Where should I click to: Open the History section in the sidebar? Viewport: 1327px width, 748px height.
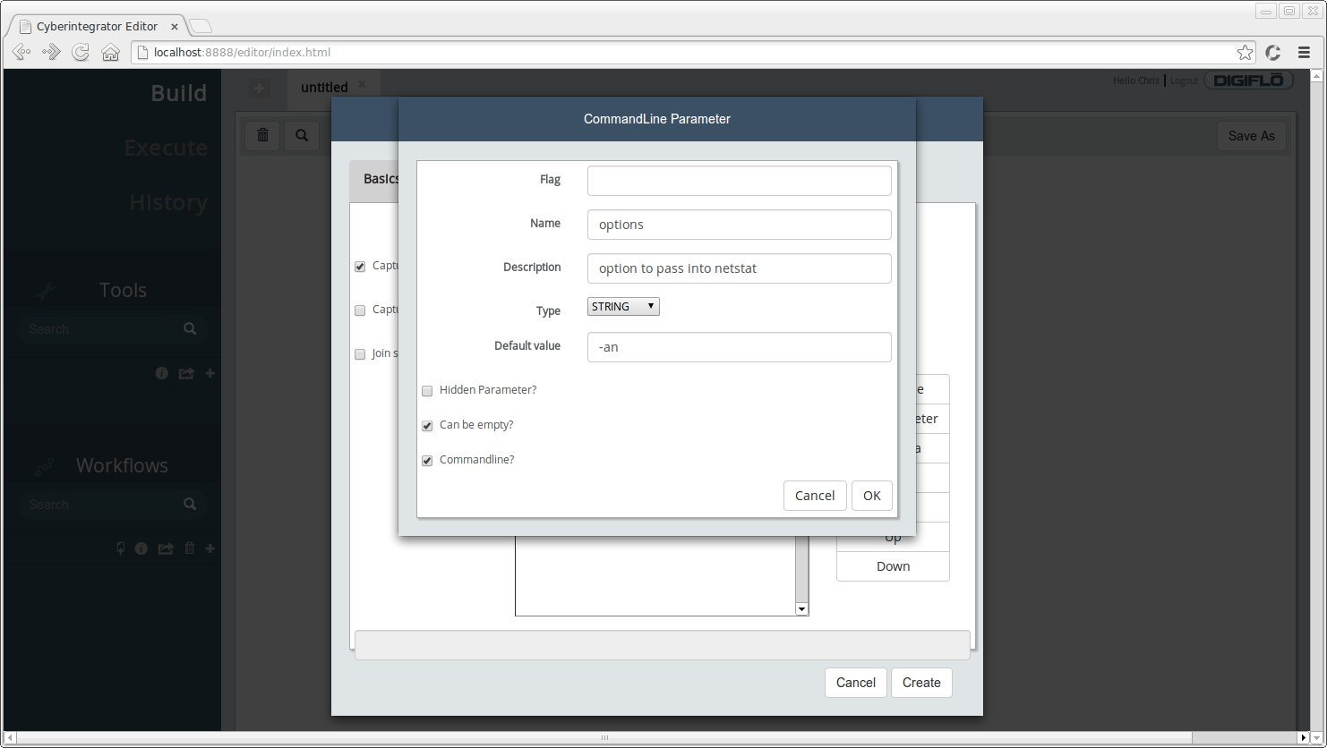pyautogui.click(x=168, y=202)
